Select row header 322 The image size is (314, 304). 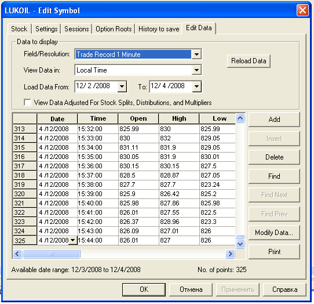coord(25,212)
